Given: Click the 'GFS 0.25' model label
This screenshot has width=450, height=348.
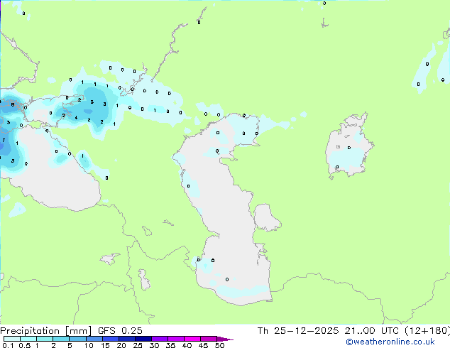Looking at the screenshot, I should point(120,331).
